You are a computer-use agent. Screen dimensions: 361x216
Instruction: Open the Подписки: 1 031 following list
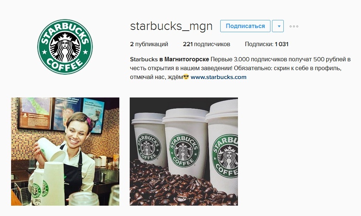(x=267, y=44)
